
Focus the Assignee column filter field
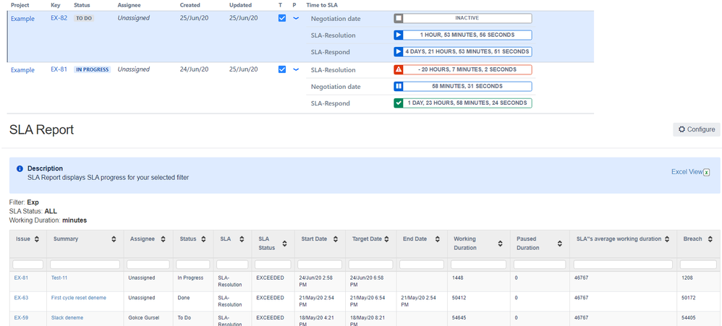tap(148, 265)
